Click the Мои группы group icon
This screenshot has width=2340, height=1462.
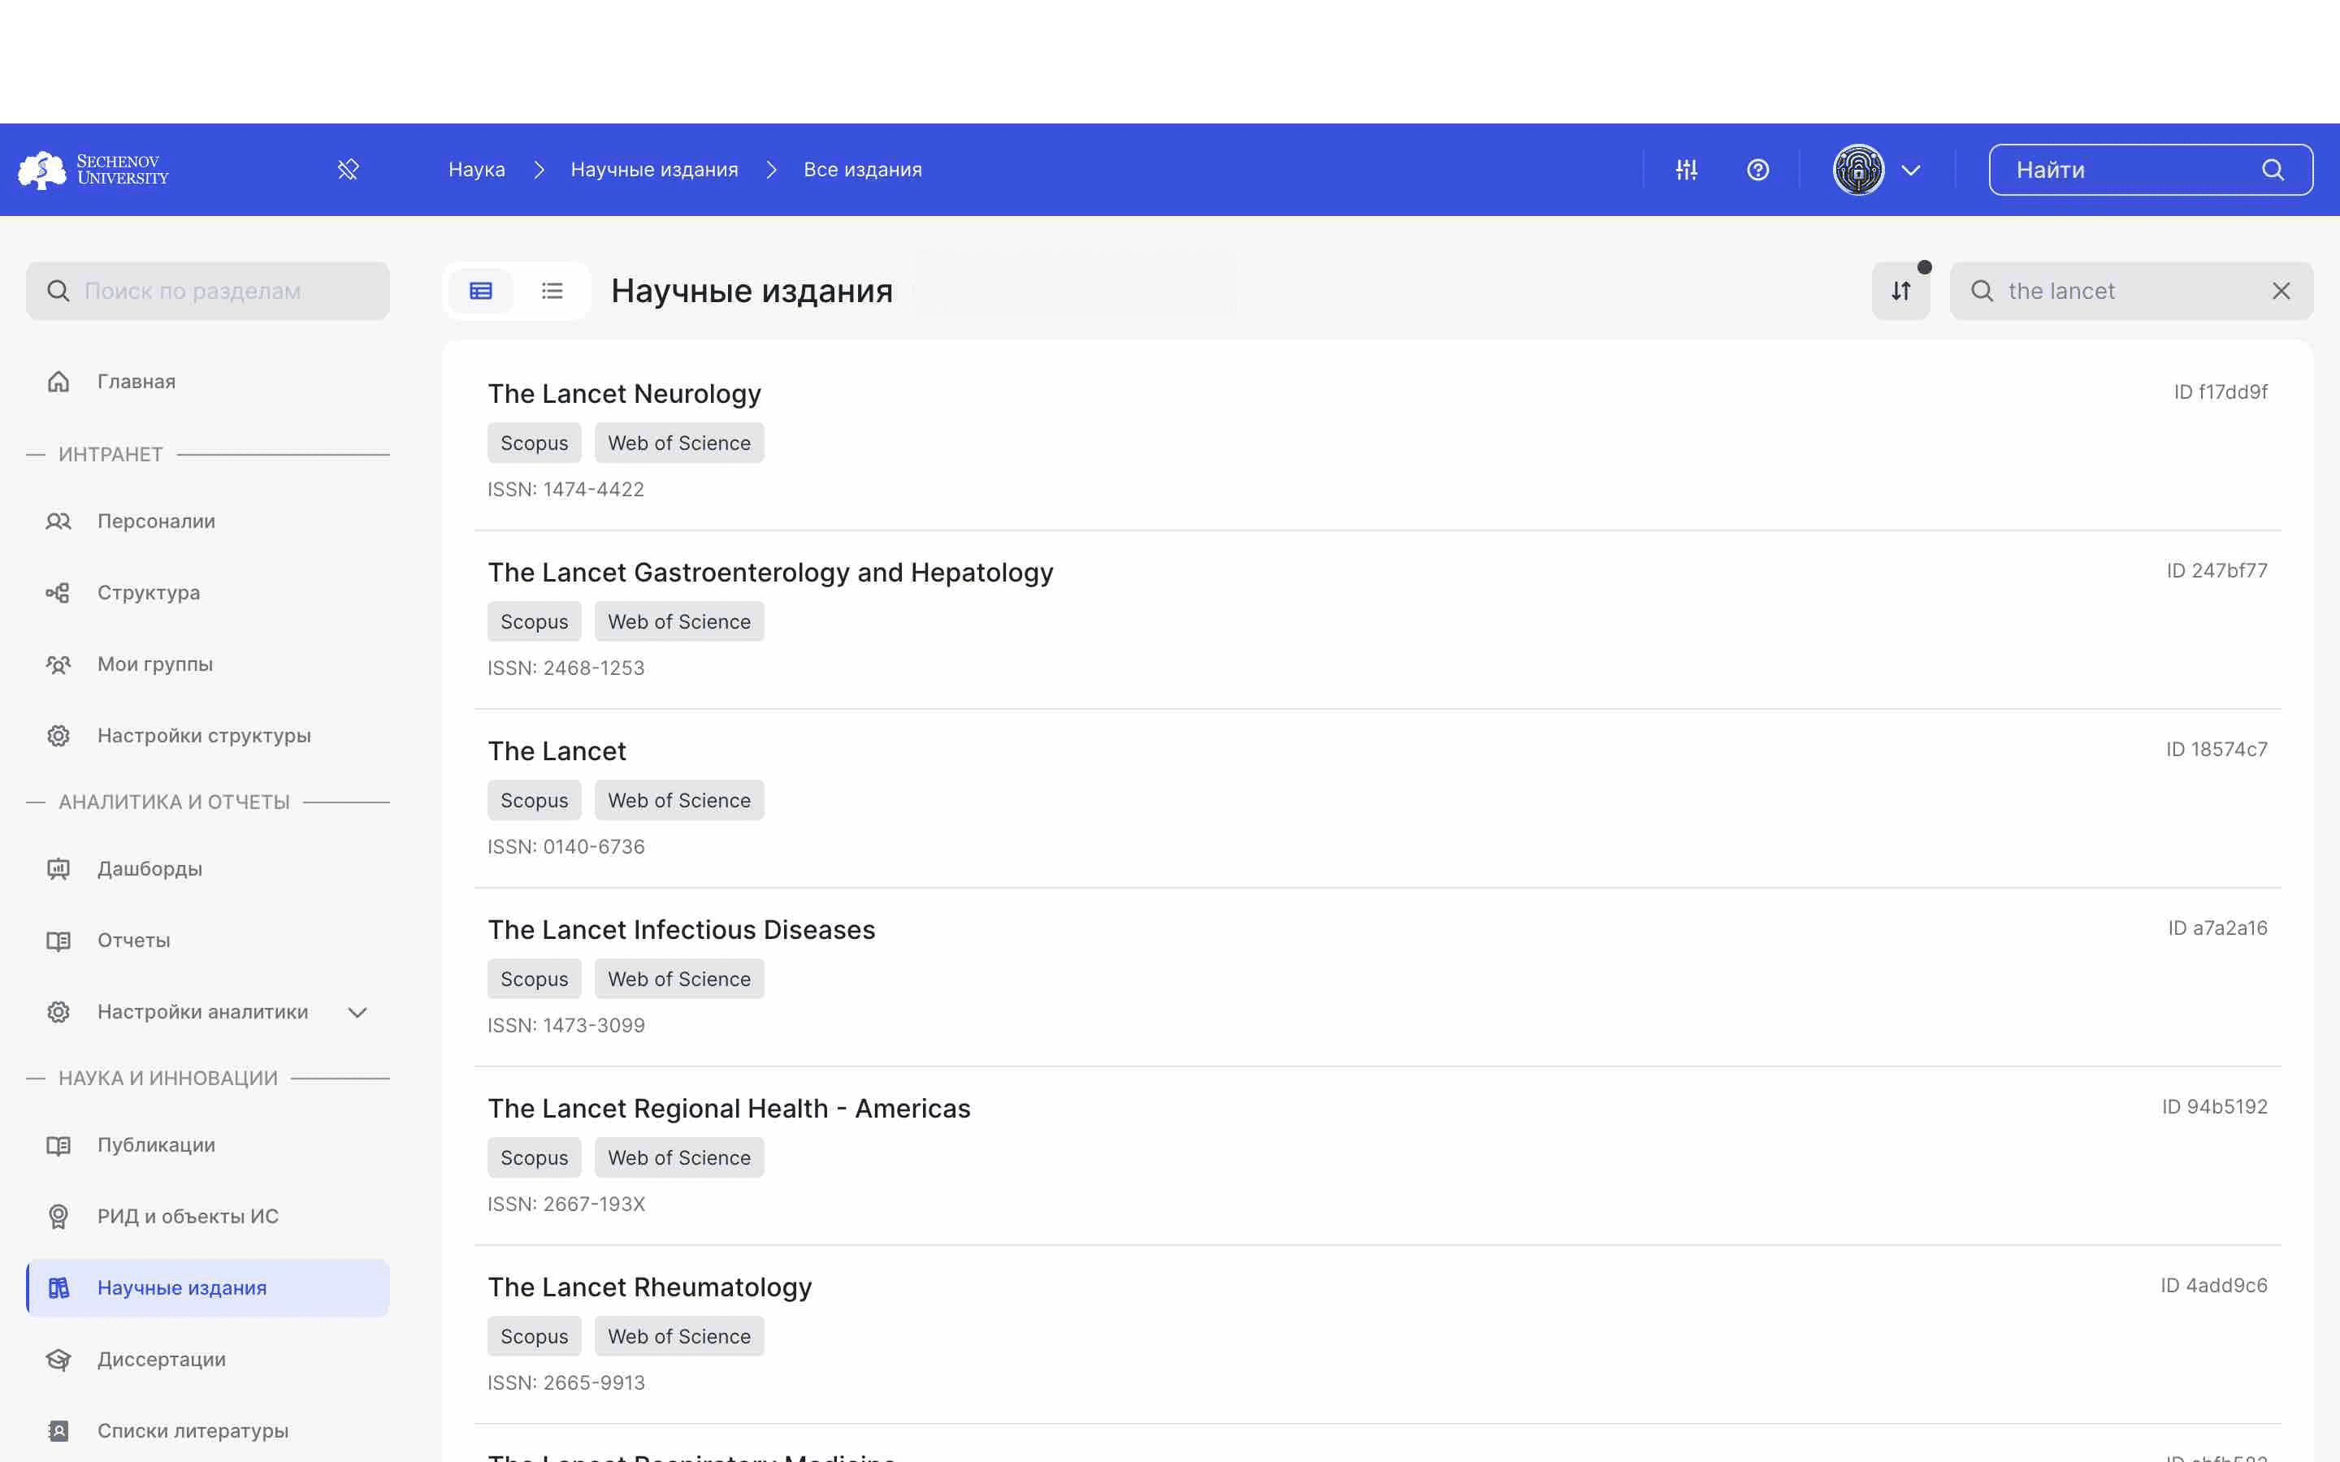tap(58, 664)
